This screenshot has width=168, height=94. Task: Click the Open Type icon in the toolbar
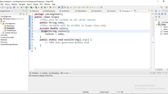pos(50,7)
